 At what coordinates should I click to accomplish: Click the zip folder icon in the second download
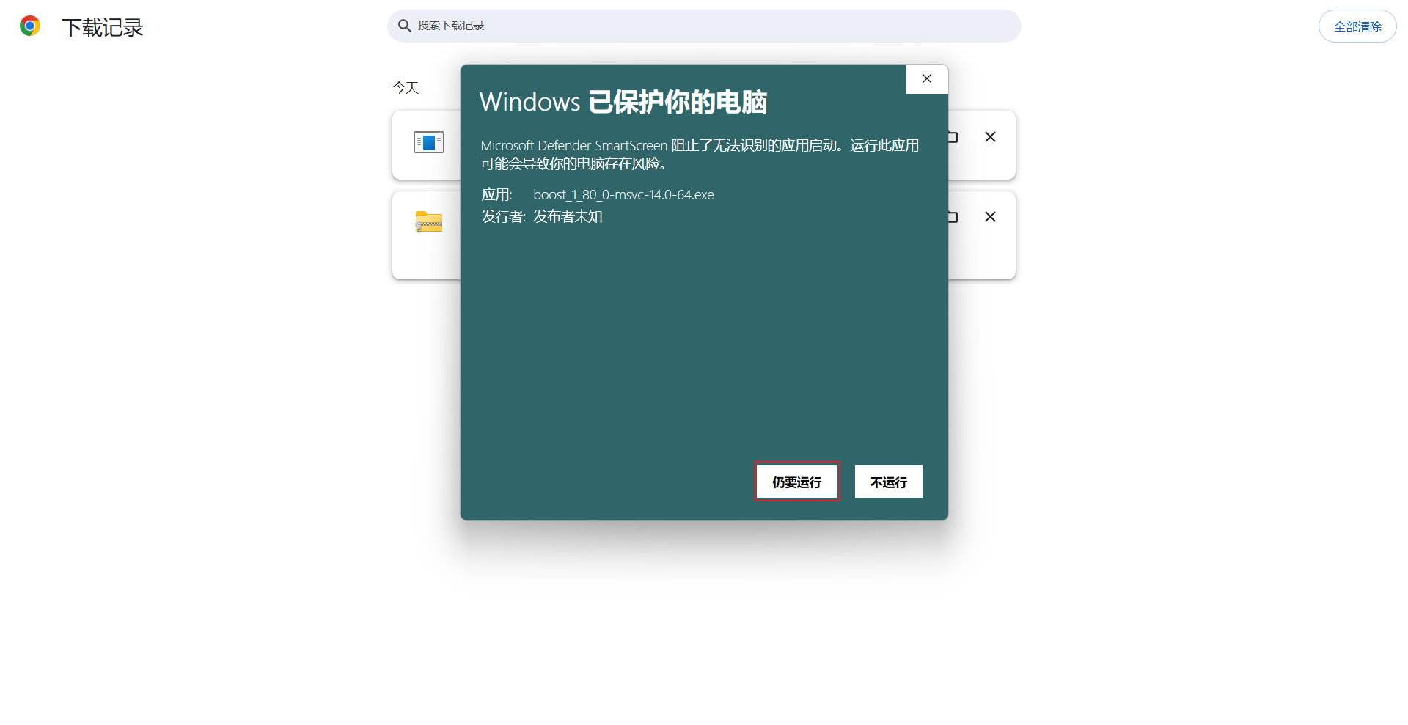point(429,221)
